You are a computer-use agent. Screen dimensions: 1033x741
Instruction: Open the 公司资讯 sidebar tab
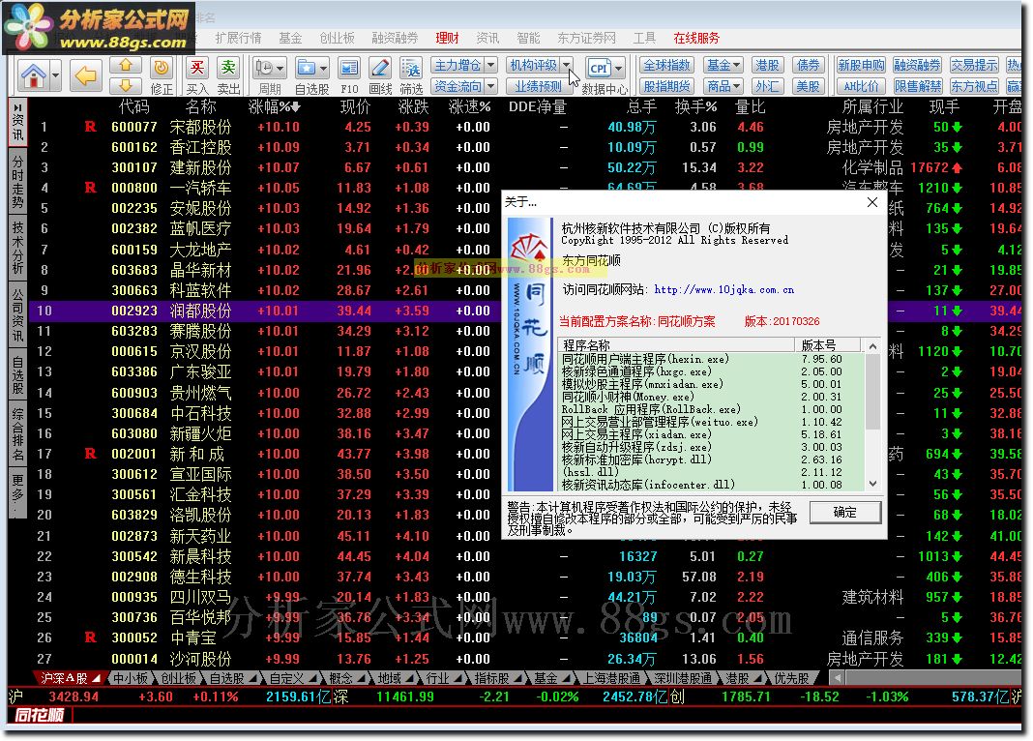pos(17,315)
